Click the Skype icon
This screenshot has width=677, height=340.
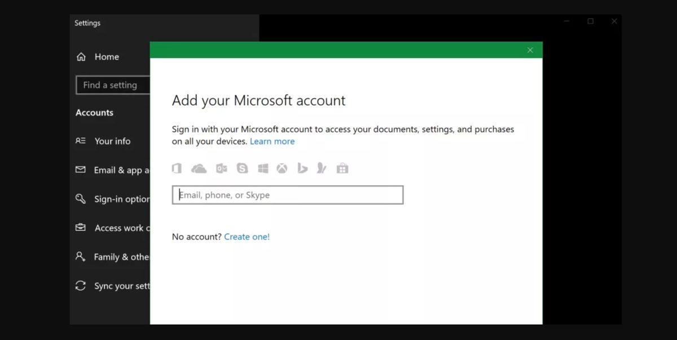tap(242, 168)
